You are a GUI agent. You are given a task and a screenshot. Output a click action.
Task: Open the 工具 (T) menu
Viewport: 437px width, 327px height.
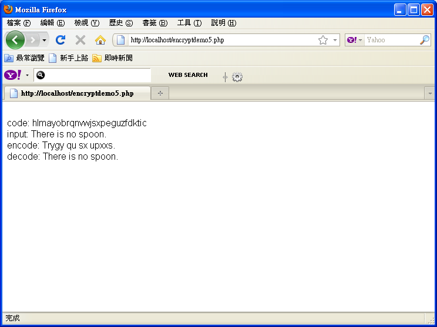(189, 23)
